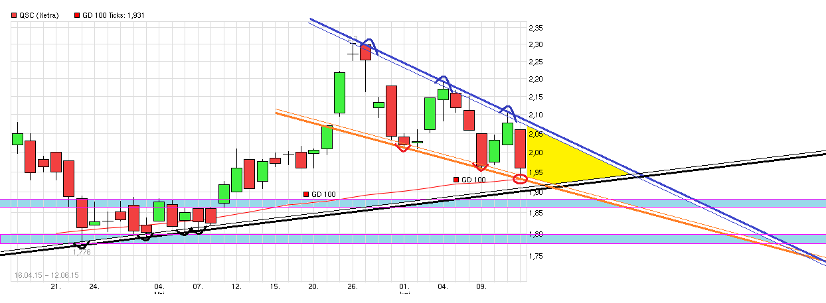
Task: Click the GD 100 label below the 15. candles
Action: click(x=323, y=194)
